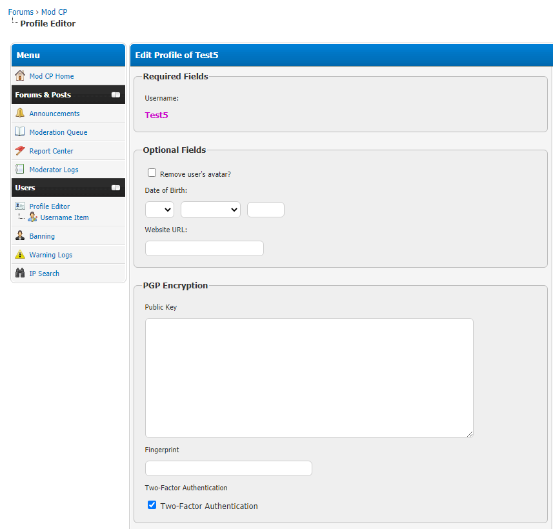Click the Moderator Logs notepad icon
The height and width of the screenshot is (529, 553).
click(20, 170)
